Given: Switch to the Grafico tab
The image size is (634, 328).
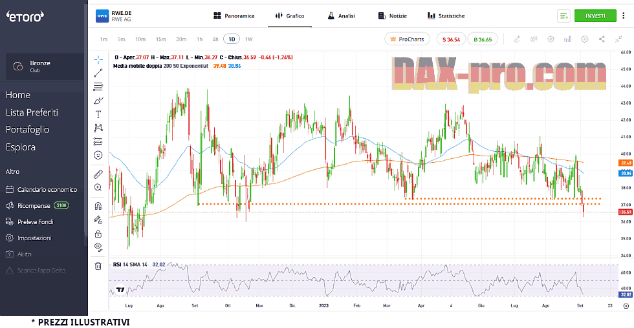Looking at the screenshot, I should pos(290,15).
